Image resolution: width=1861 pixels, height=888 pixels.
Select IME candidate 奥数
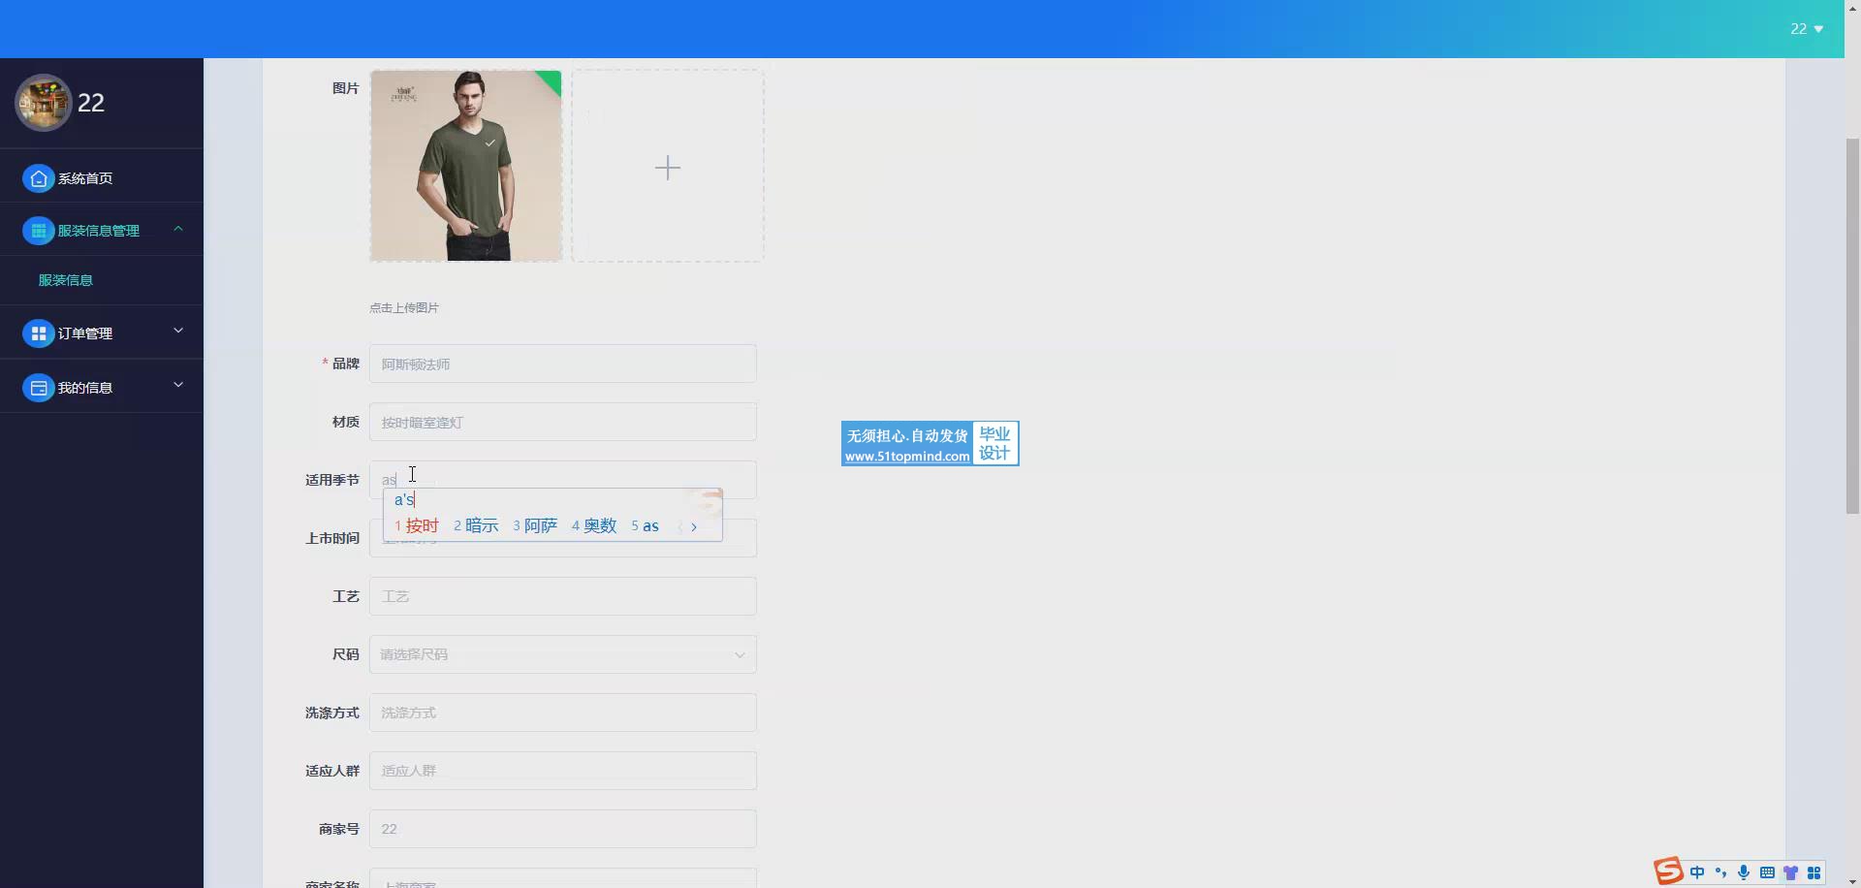pos(594,525)
